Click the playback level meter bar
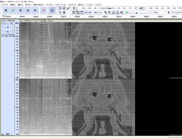The image size is (182, 139). click(x=163, y=8)
